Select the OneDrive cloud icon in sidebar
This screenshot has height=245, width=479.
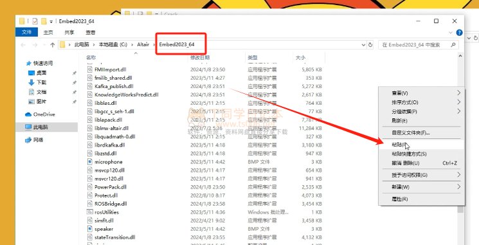[x=28, y=114]
